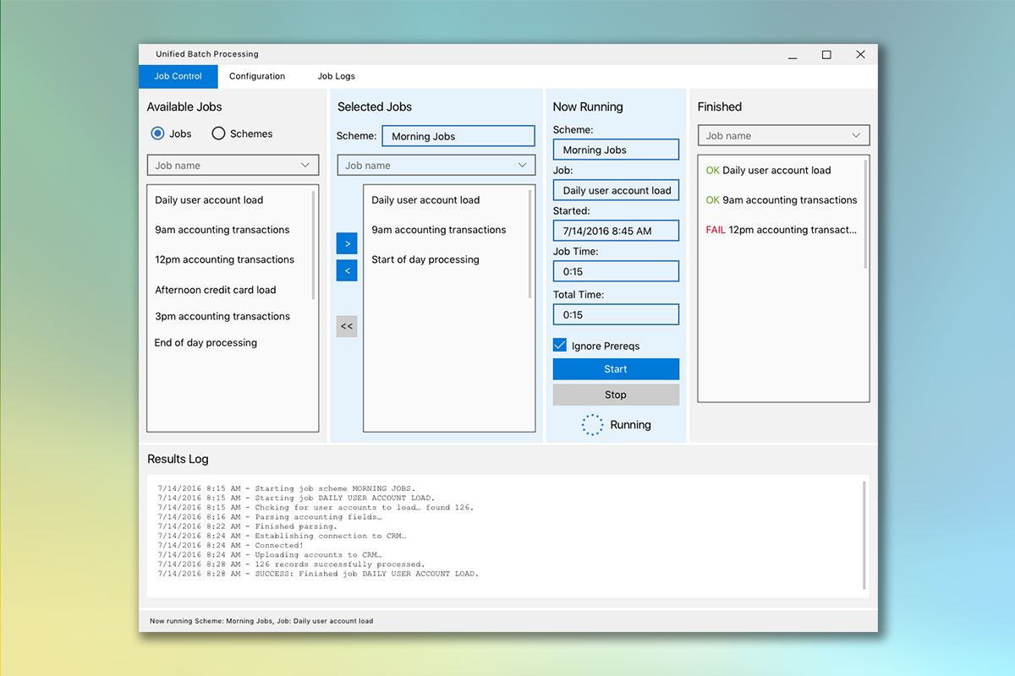Click log line 'Parsing accounting fields'
1015x676 pixels.
click(x=270, y=517)
